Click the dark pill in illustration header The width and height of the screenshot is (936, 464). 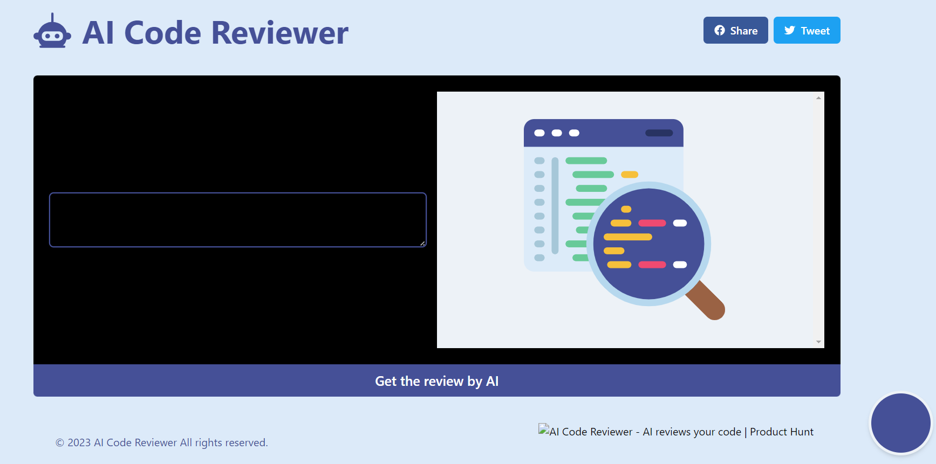[x=659, y=133]
